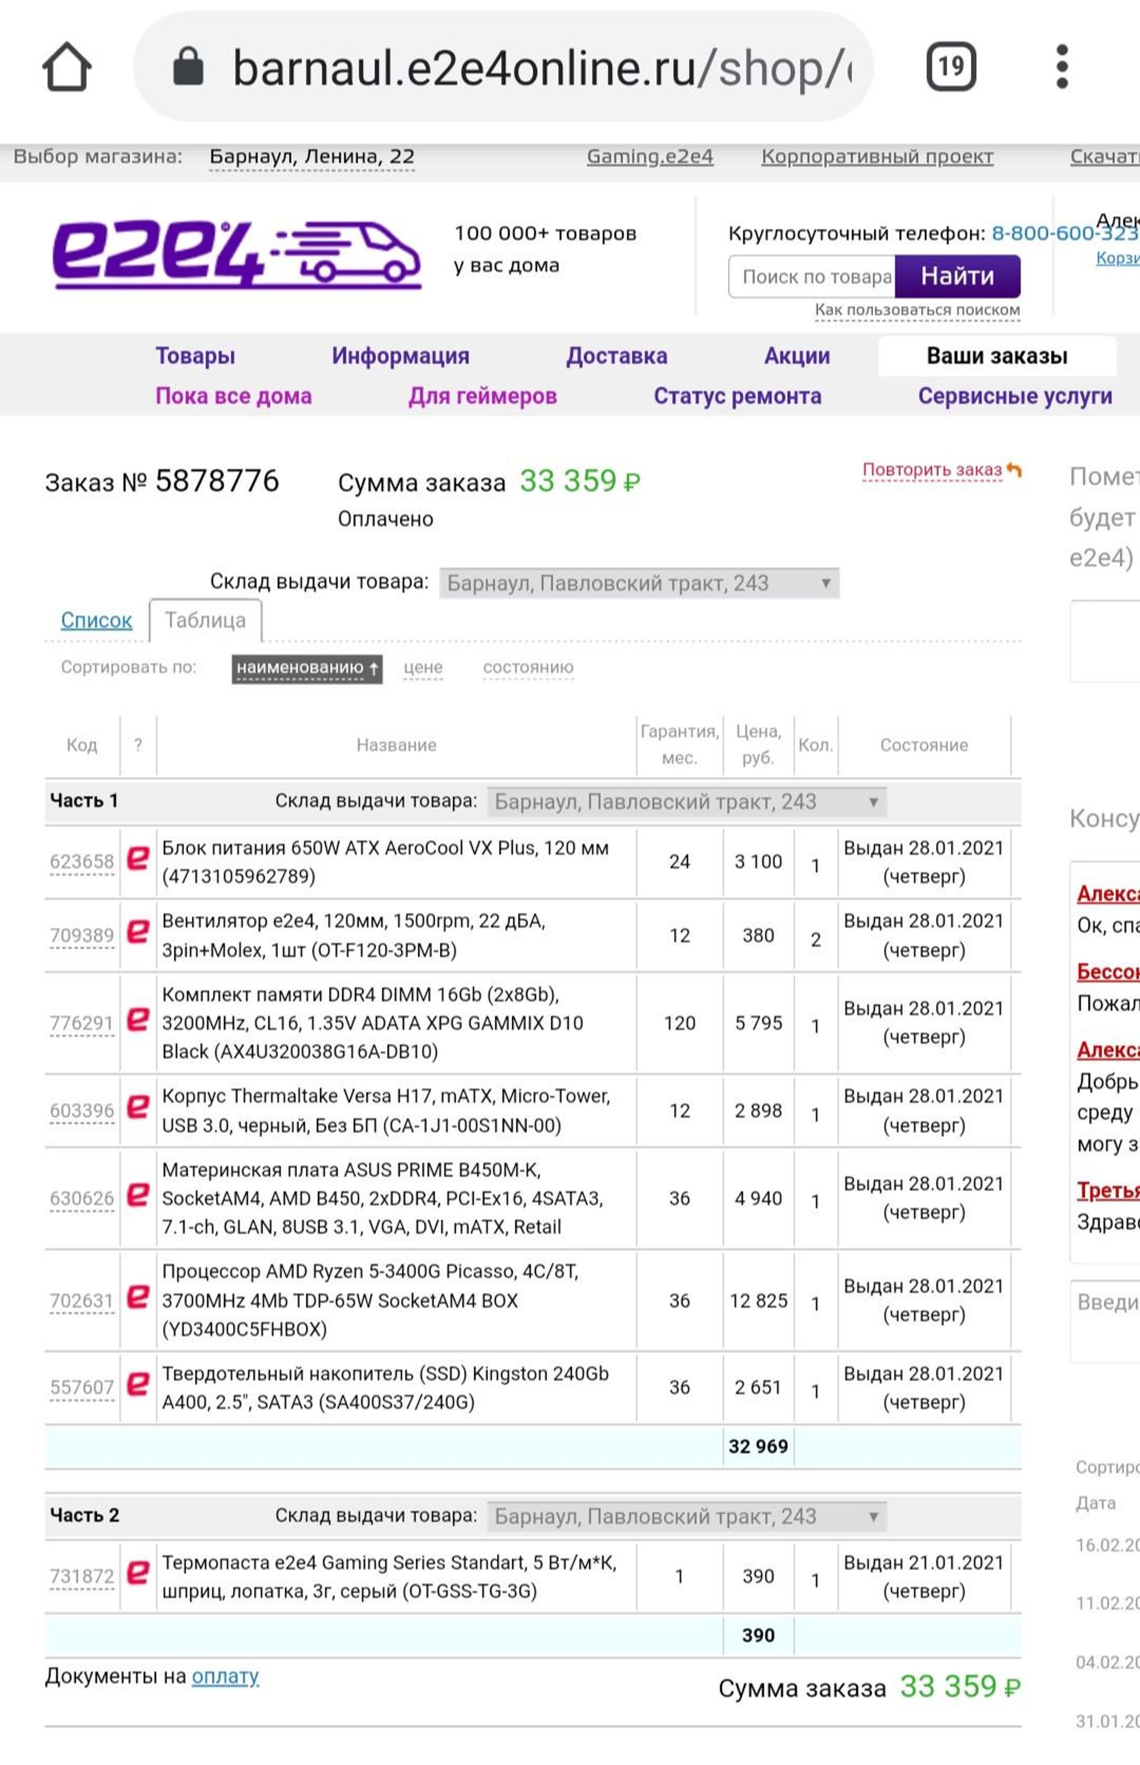Sort by состоянию

[528, 668]
